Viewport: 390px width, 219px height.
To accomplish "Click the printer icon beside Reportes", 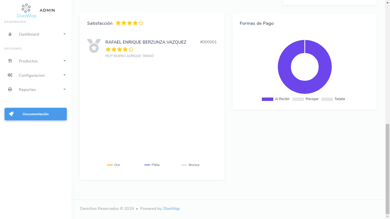I will click(10, 90).
